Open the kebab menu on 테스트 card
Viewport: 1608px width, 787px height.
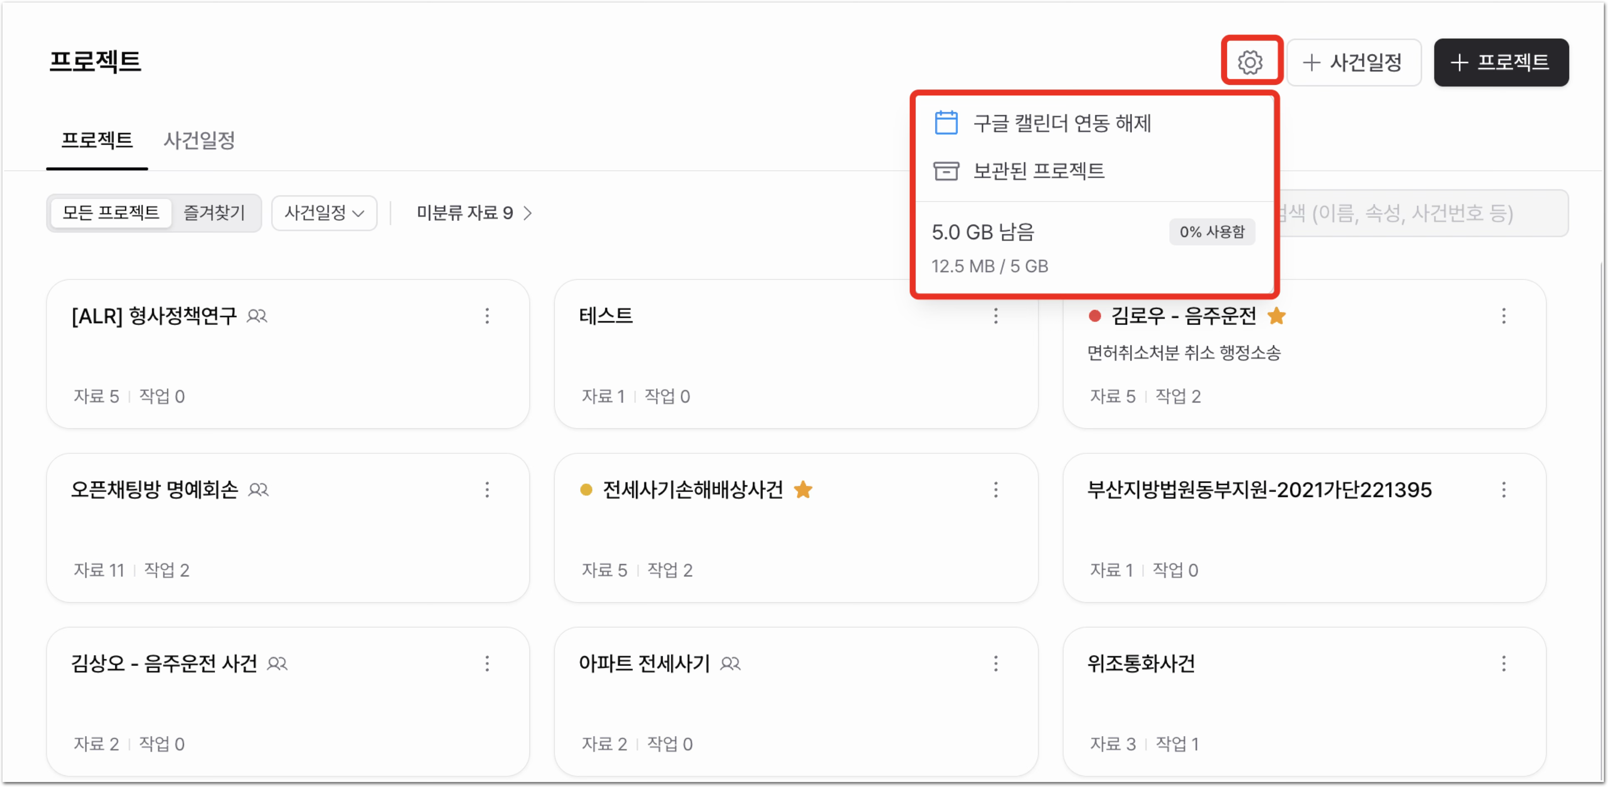pos(996,316)
